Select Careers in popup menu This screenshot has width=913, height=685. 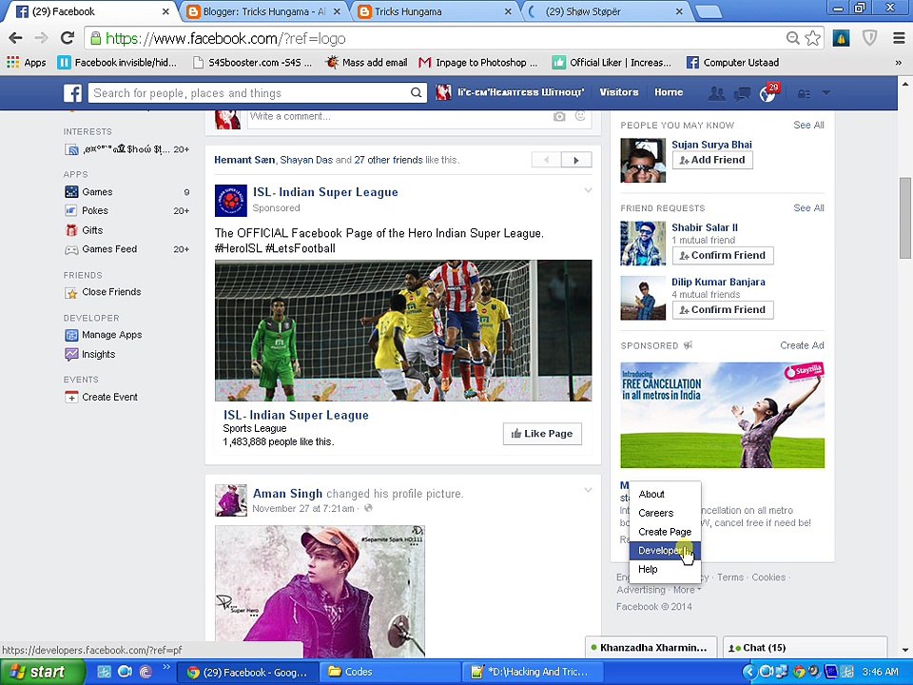click(x=665, y=513)
